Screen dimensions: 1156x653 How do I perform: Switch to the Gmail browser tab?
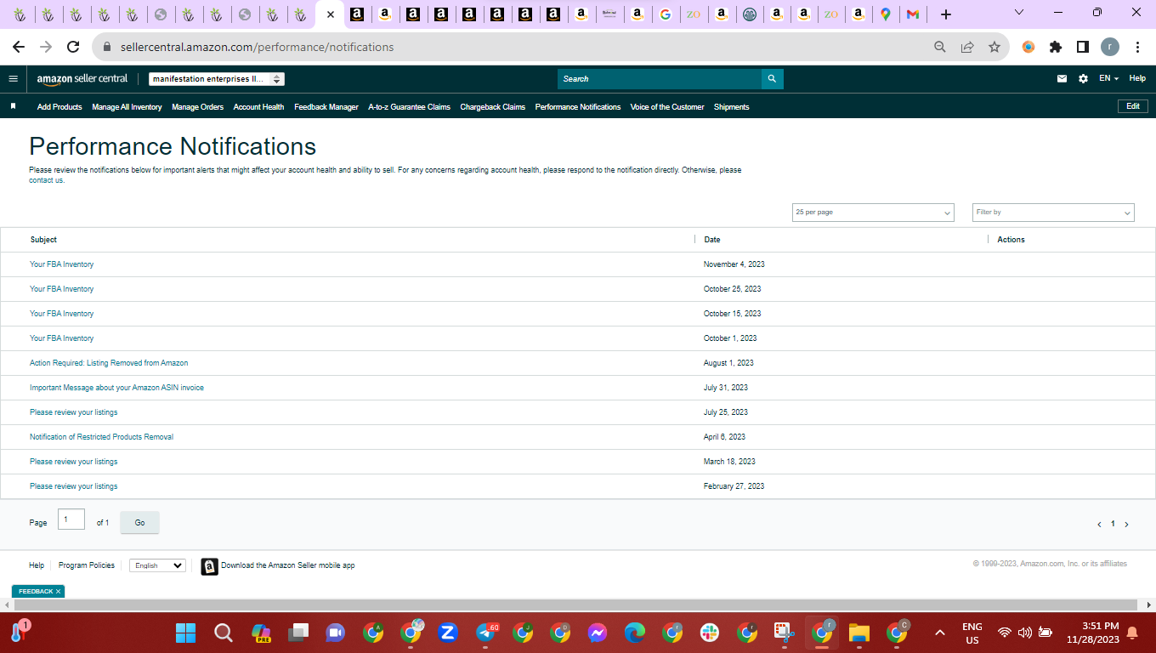coord(913,14)
